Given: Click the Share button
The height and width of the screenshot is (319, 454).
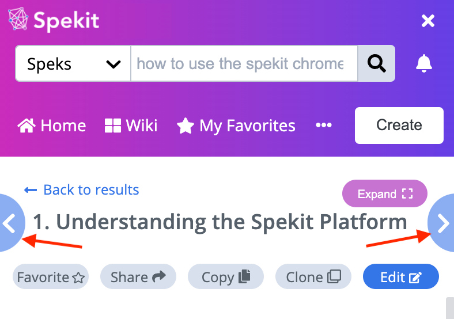Looking at the screenshot, I should tap(138, 276).
